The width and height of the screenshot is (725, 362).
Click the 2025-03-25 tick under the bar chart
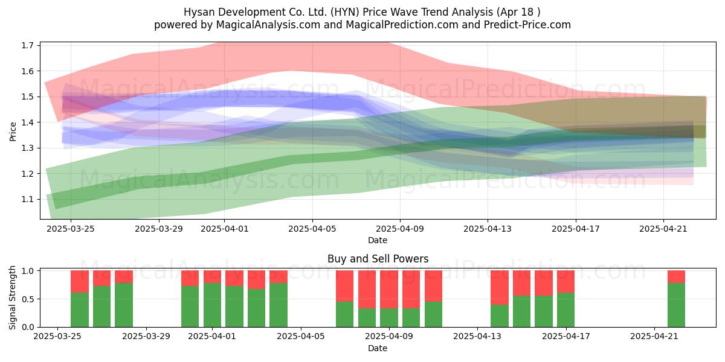coord(58,337)
